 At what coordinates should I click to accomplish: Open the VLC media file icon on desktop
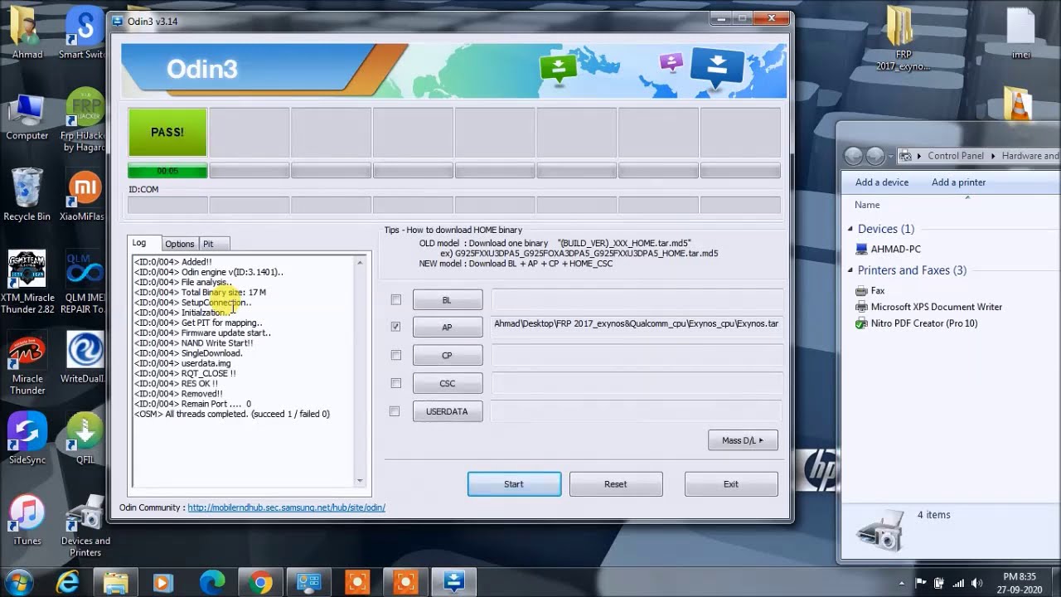(x=1018, y=103)
